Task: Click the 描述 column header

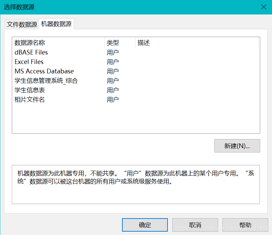Action: pyautogui.click(x=143, y=43)
